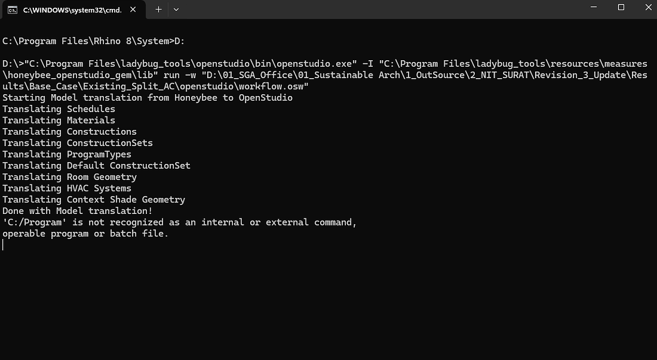Click the 'Done with Model translation!' line
This screenshot has height=360, width=657.
click(x=78, y=211)
